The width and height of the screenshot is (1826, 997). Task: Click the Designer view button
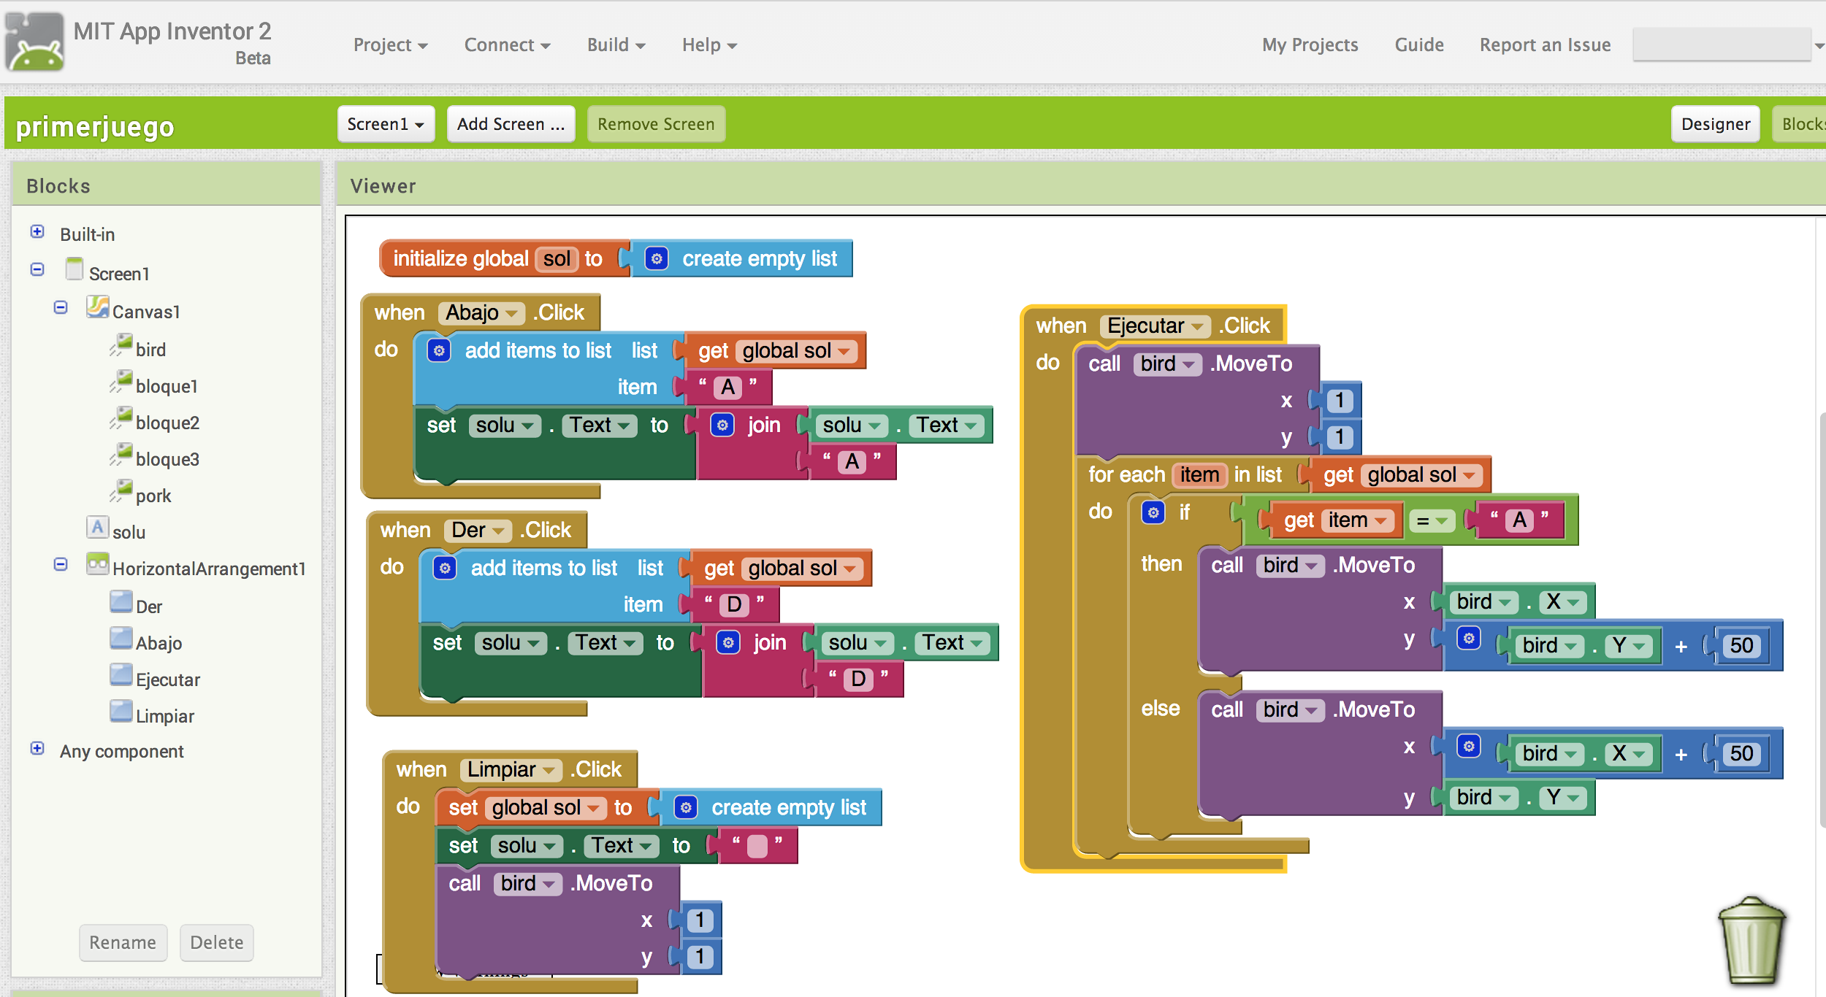click(x=1714, y=123)
